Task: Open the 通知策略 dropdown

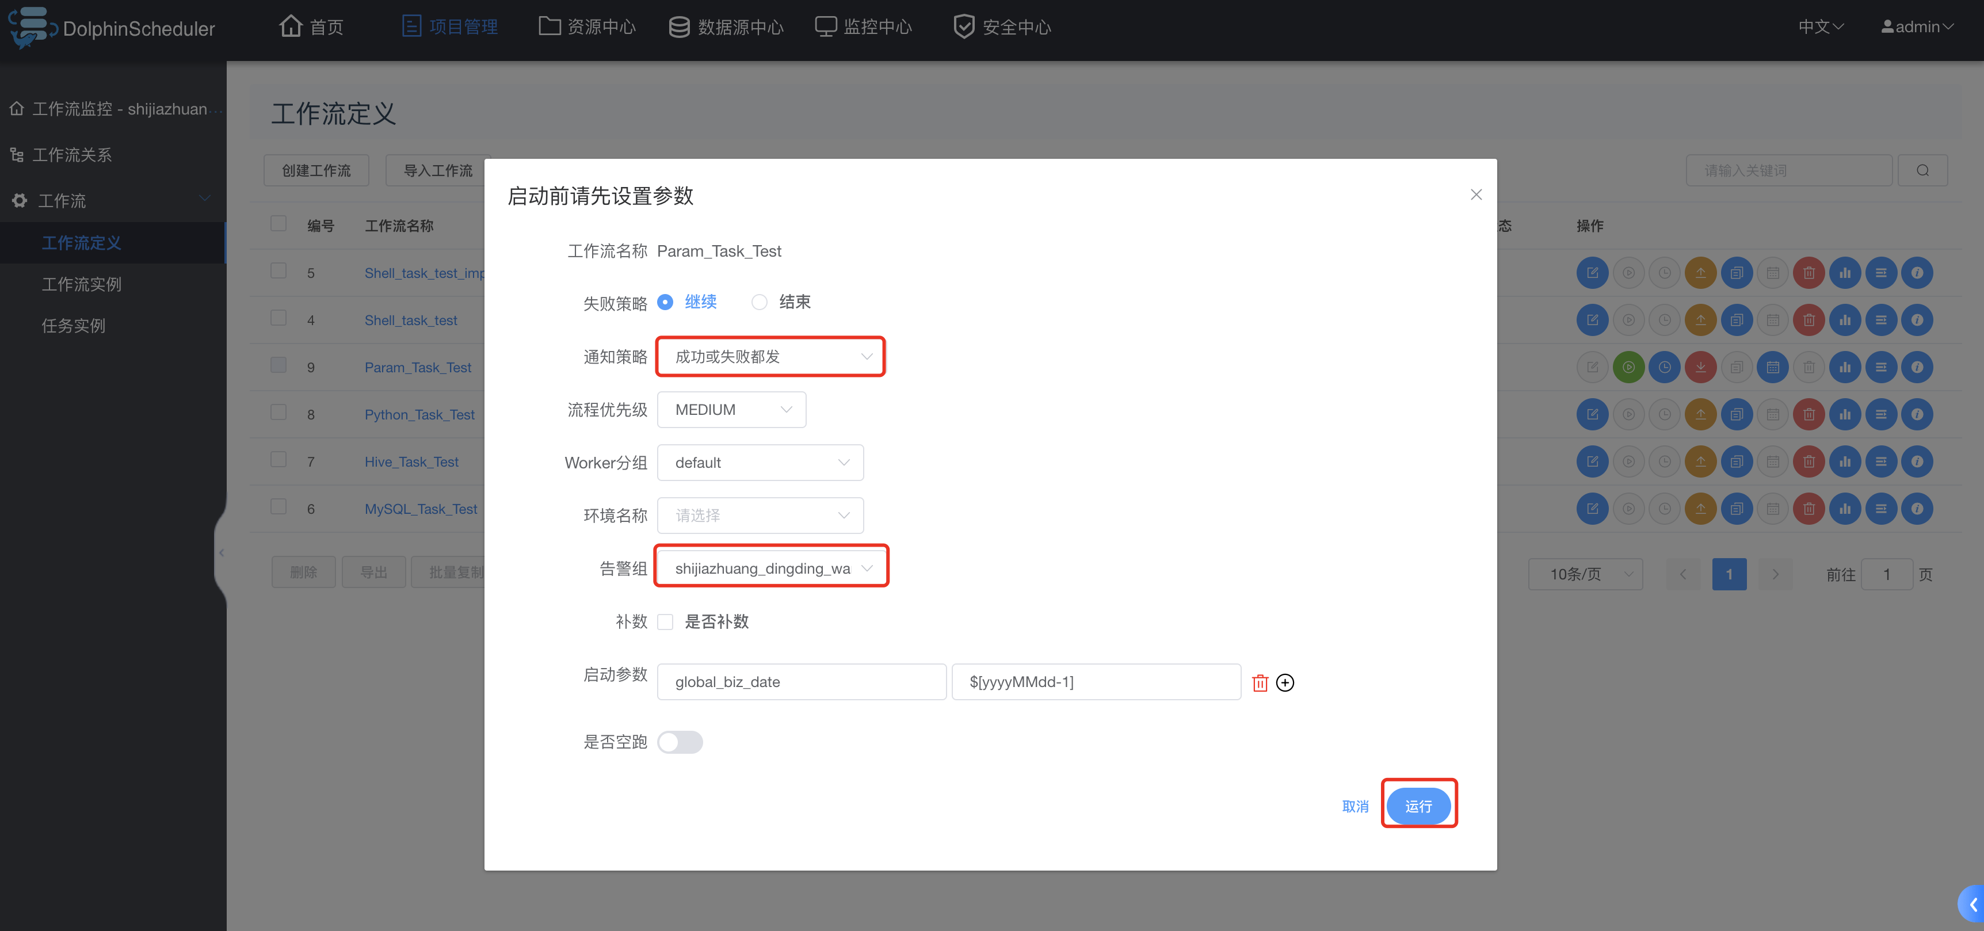Action: coord(770,357)
